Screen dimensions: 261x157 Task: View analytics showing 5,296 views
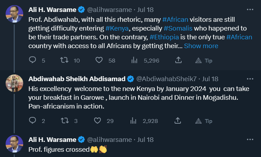tap(134, 60)
